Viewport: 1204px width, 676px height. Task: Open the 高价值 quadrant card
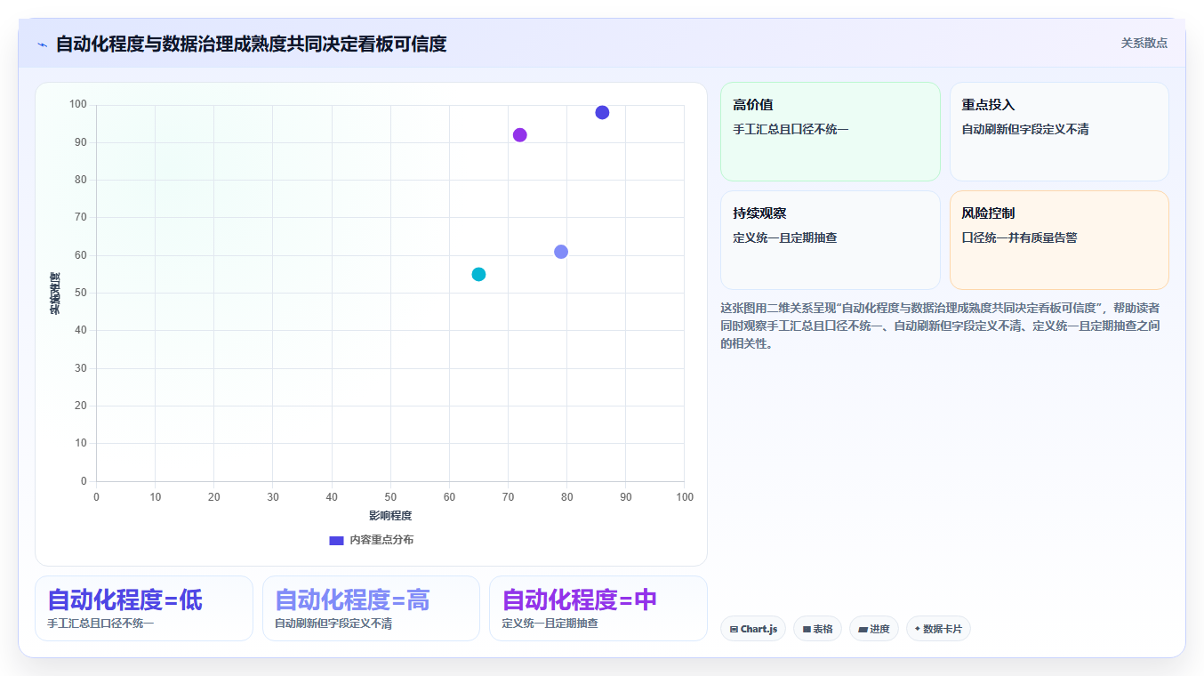tap(830, 132)
